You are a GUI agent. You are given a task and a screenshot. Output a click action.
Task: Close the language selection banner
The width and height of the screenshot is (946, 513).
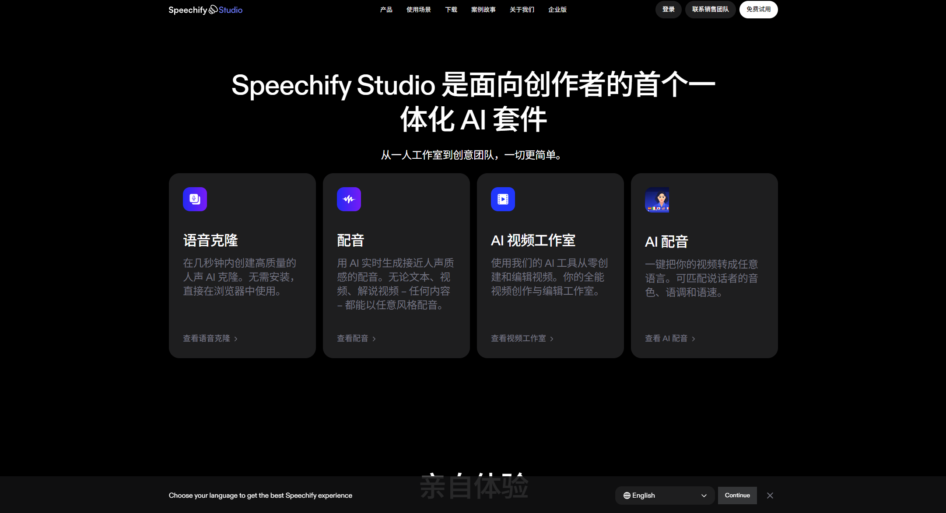[x=770, y=496]
